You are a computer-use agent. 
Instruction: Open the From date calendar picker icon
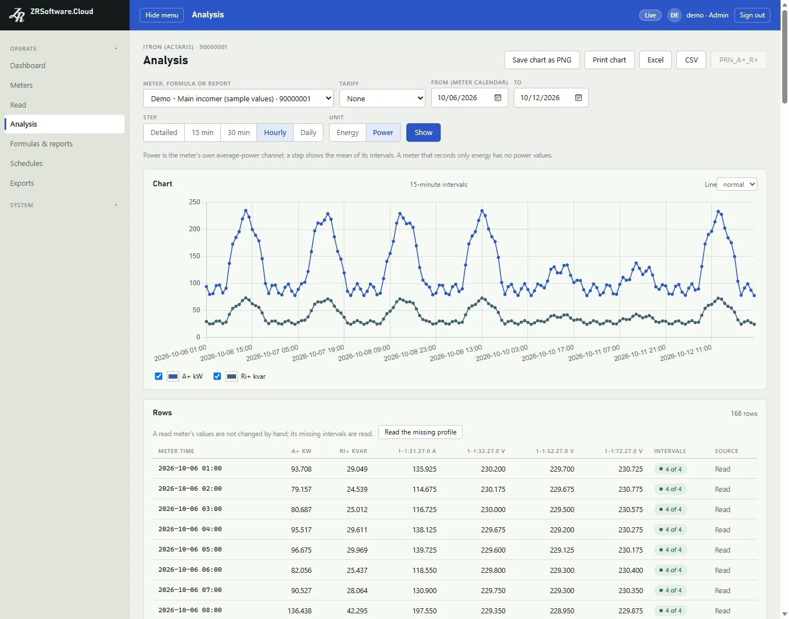[498, 98]
